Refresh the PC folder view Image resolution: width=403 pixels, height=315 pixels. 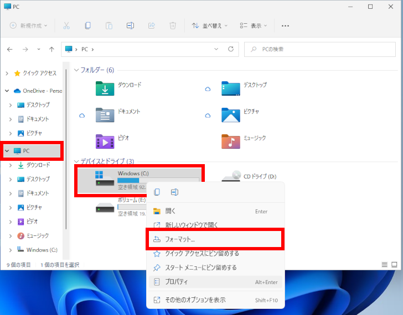tap(231, 49)
